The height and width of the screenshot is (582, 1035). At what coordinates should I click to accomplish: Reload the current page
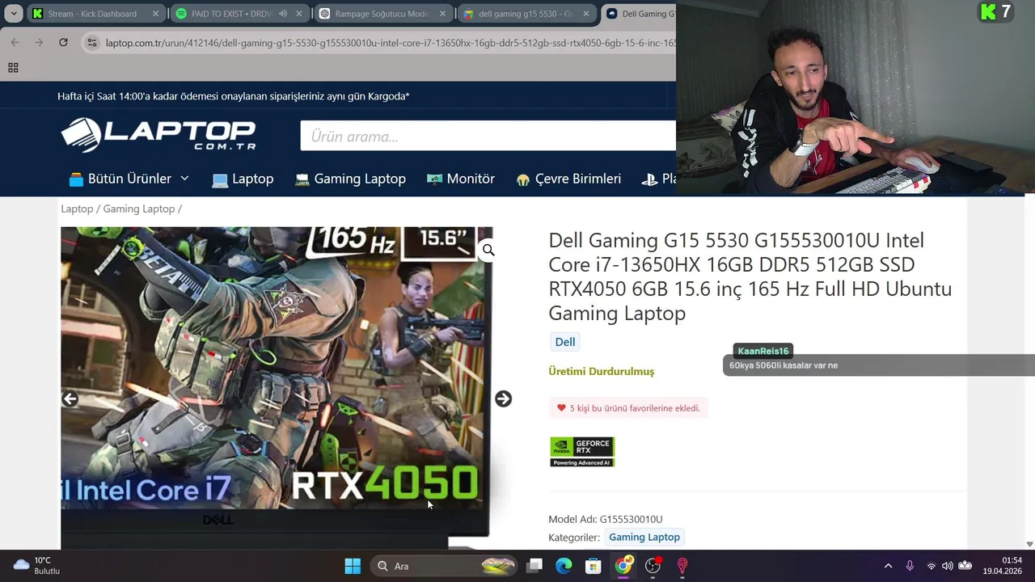coord(63,42)
